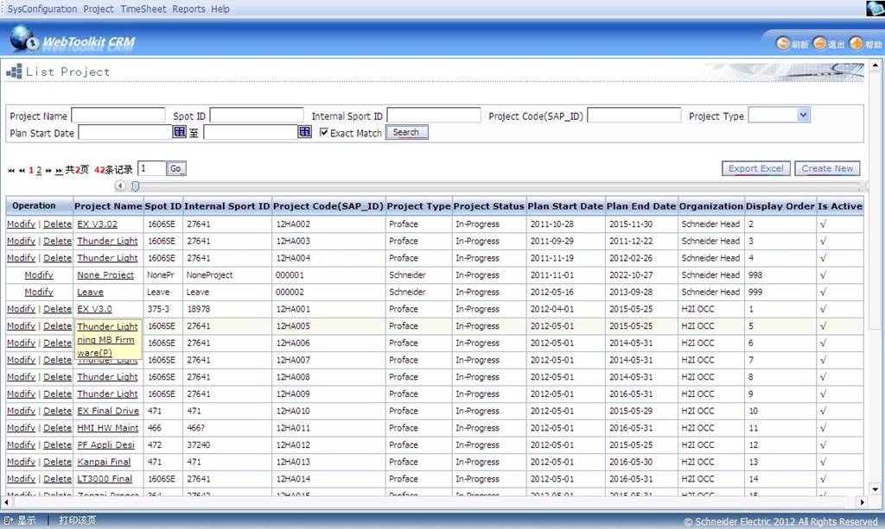Click vertical scrollbar down arrow

click(875, 489)
